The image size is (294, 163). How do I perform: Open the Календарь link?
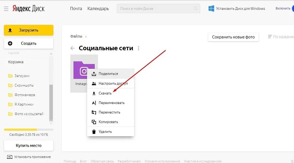pos(98,8)
